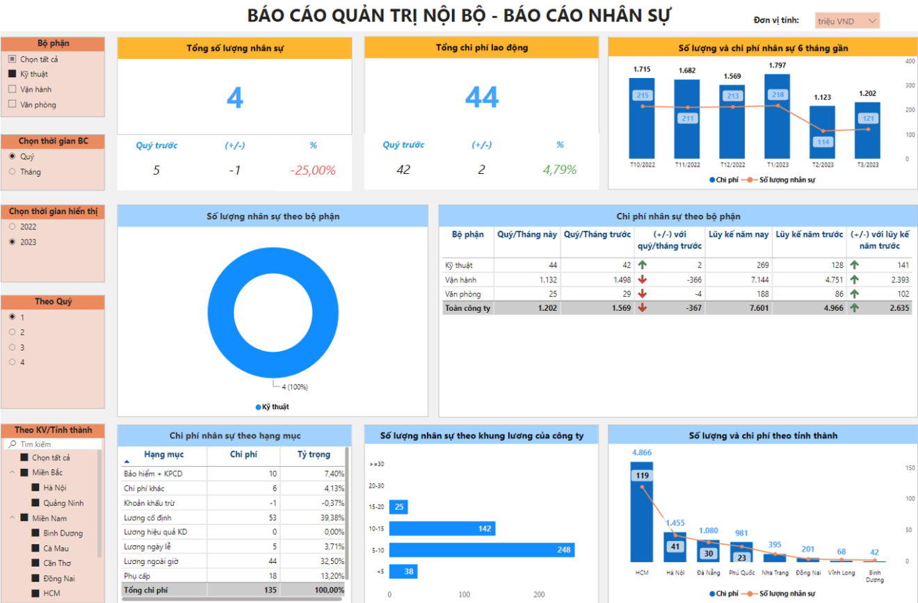
Task: Click the 5-10 salary range bar
Action: (x=481, y=550)
